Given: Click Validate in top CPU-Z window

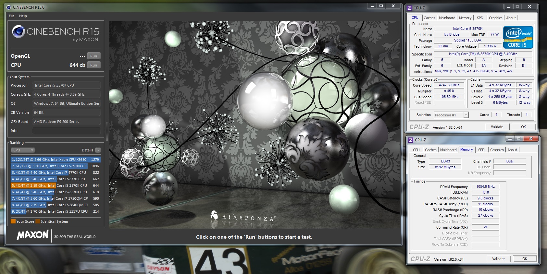Looking at the screenshot, I should point(497,127).
